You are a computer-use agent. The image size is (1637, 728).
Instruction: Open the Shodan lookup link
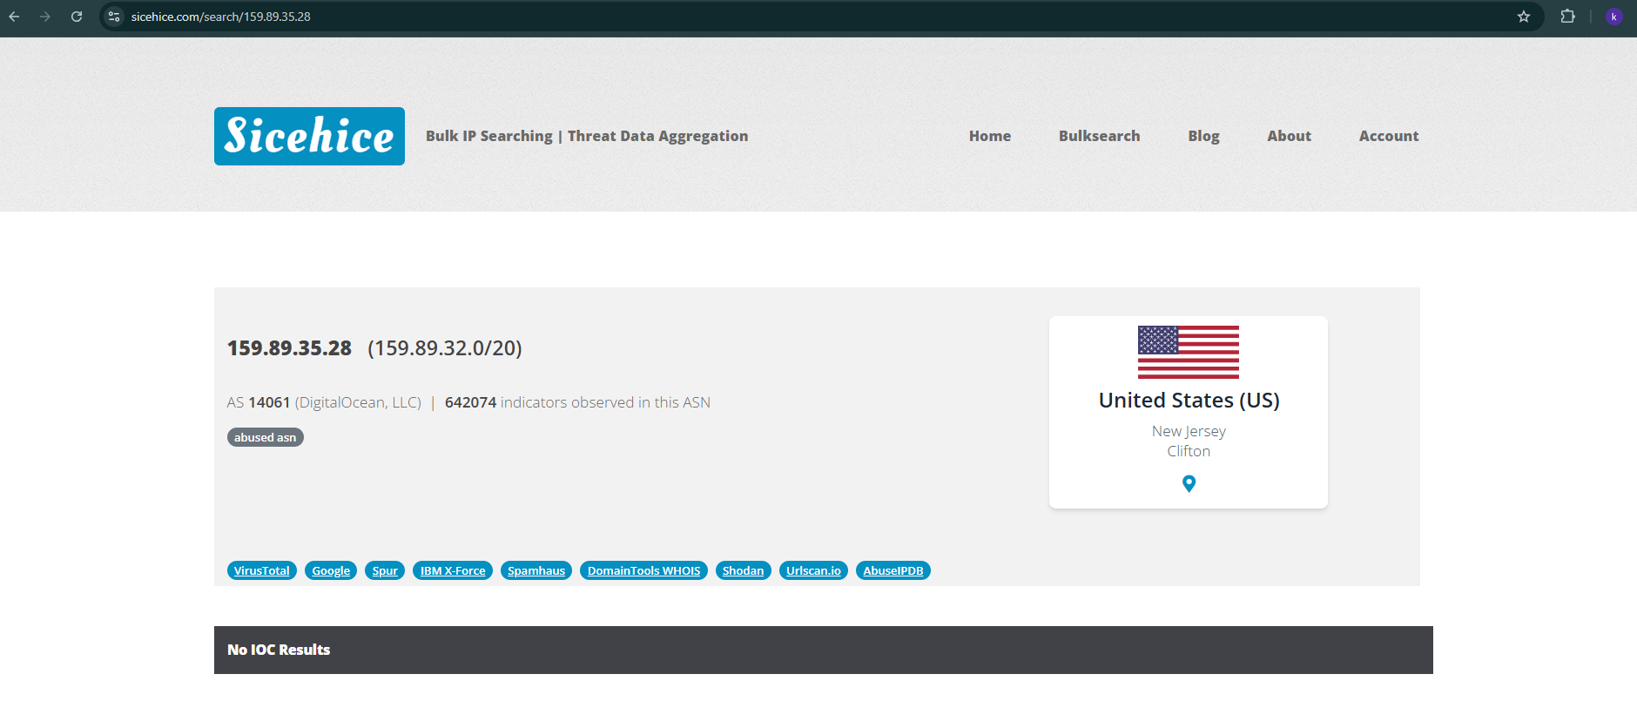[x=743, y=570]
